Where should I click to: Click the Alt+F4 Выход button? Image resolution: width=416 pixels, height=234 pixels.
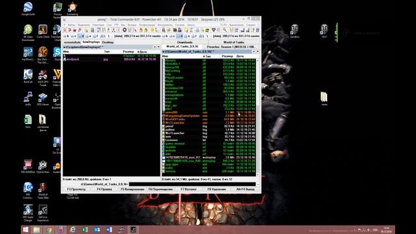(x=245, y=189)
